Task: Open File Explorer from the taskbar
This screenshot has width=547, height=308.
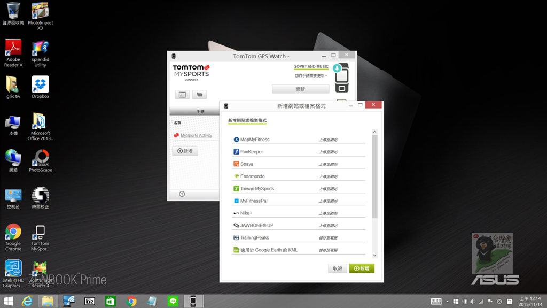Action: (x=48, y=301)
